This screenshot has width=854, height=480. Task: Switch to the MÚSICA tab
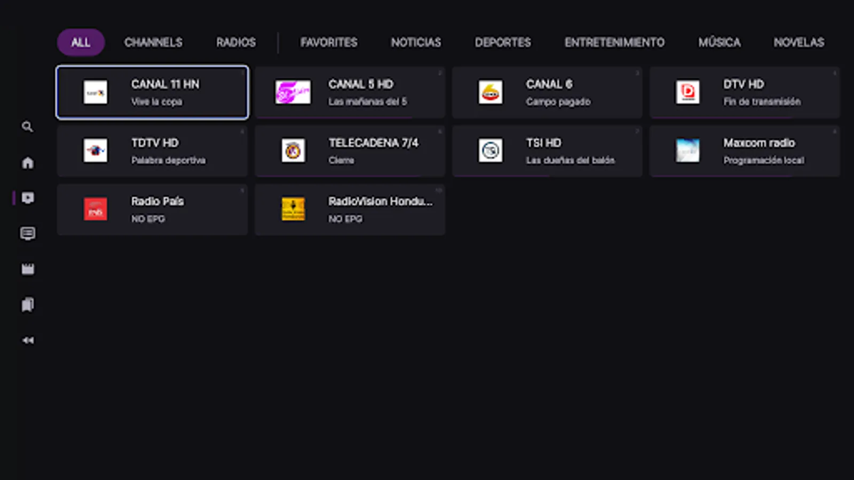coord(719,42)
